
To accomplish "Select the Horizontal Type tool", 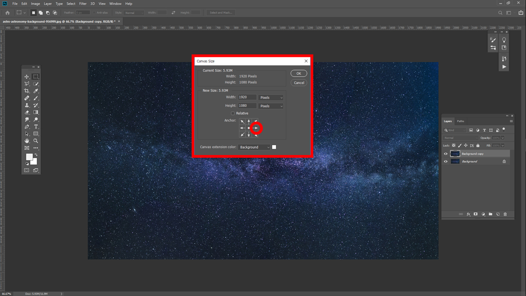I will point(36,127).
